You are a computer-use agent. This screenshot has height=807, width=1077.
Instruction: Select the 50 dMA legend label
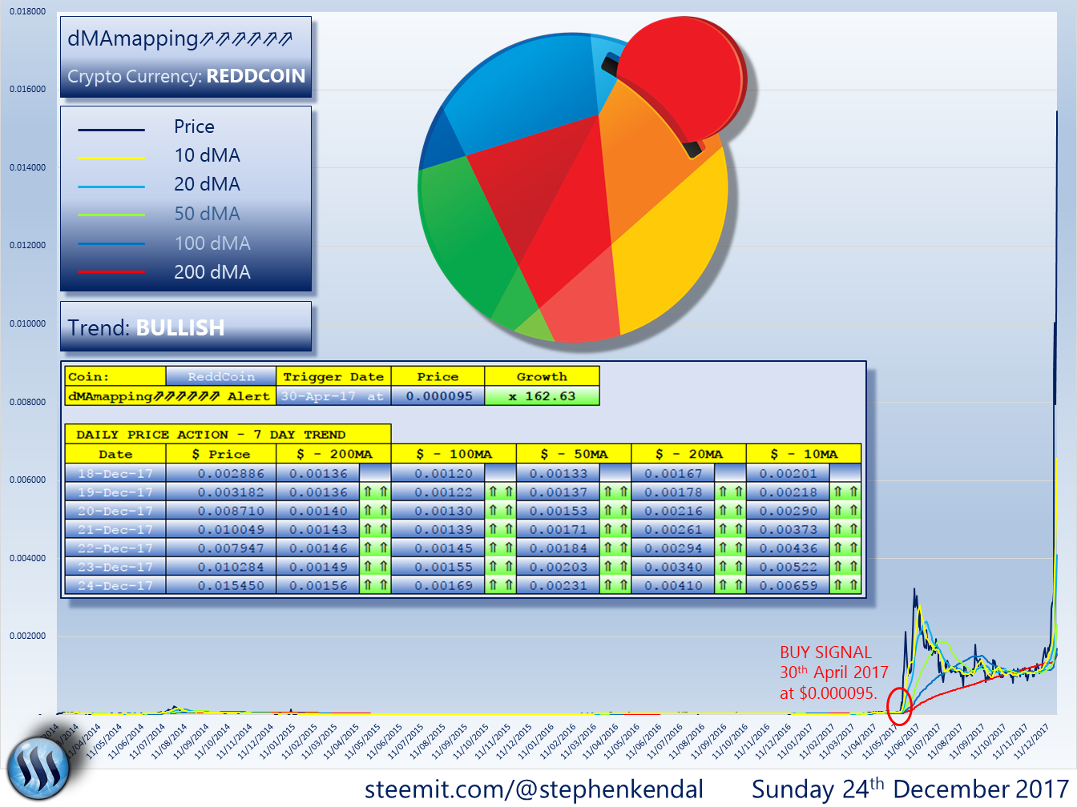pos(207,214)
